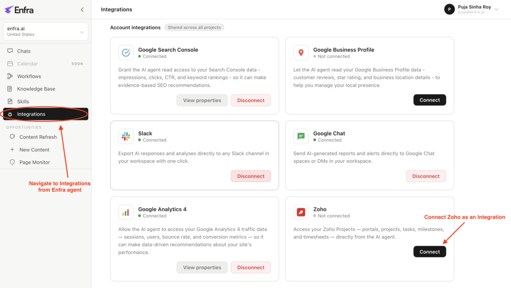Screen dimensions: 511x288
Task: Click the Calendar icon in sidebar
Action: pos(10,63)
